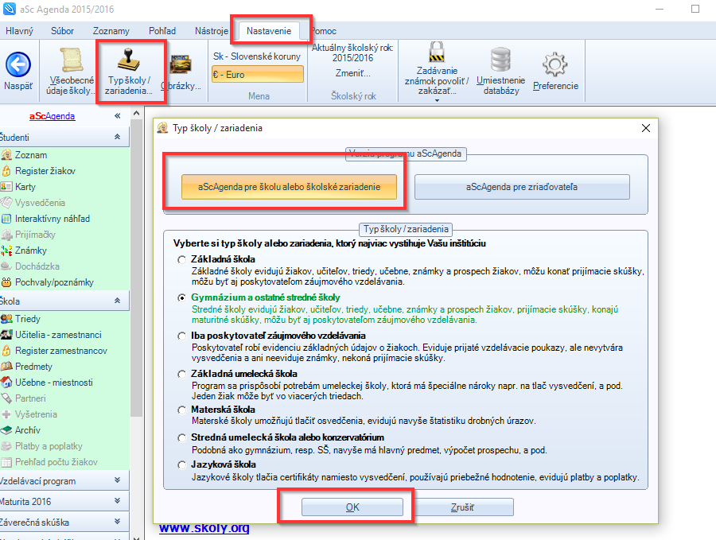Select Gymnázium a ostatné stredné školy radio
Image resolution: width=716 pixels, height=540 pixels.
click(x=181, y=297)
